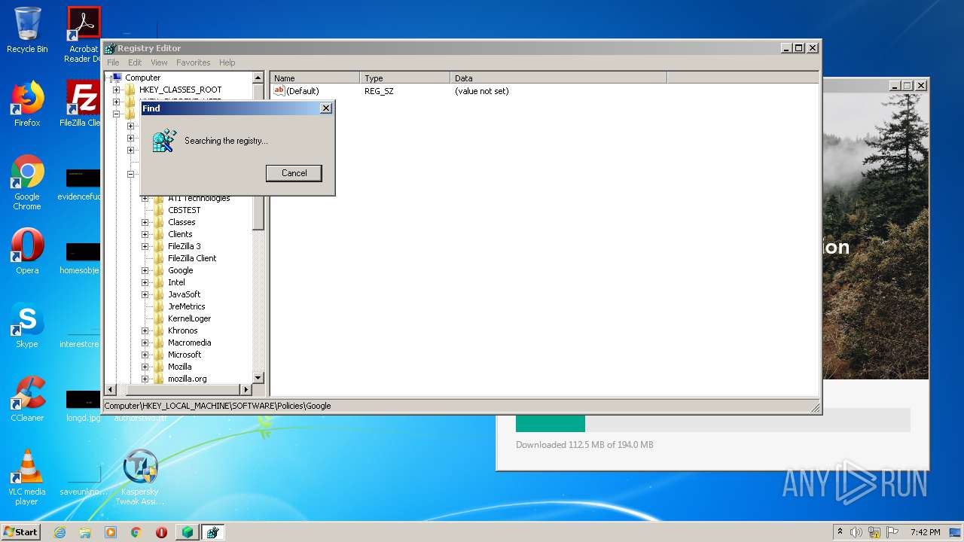Select the REG_SZ type cell
964x542 pixels.
[379, 91]
